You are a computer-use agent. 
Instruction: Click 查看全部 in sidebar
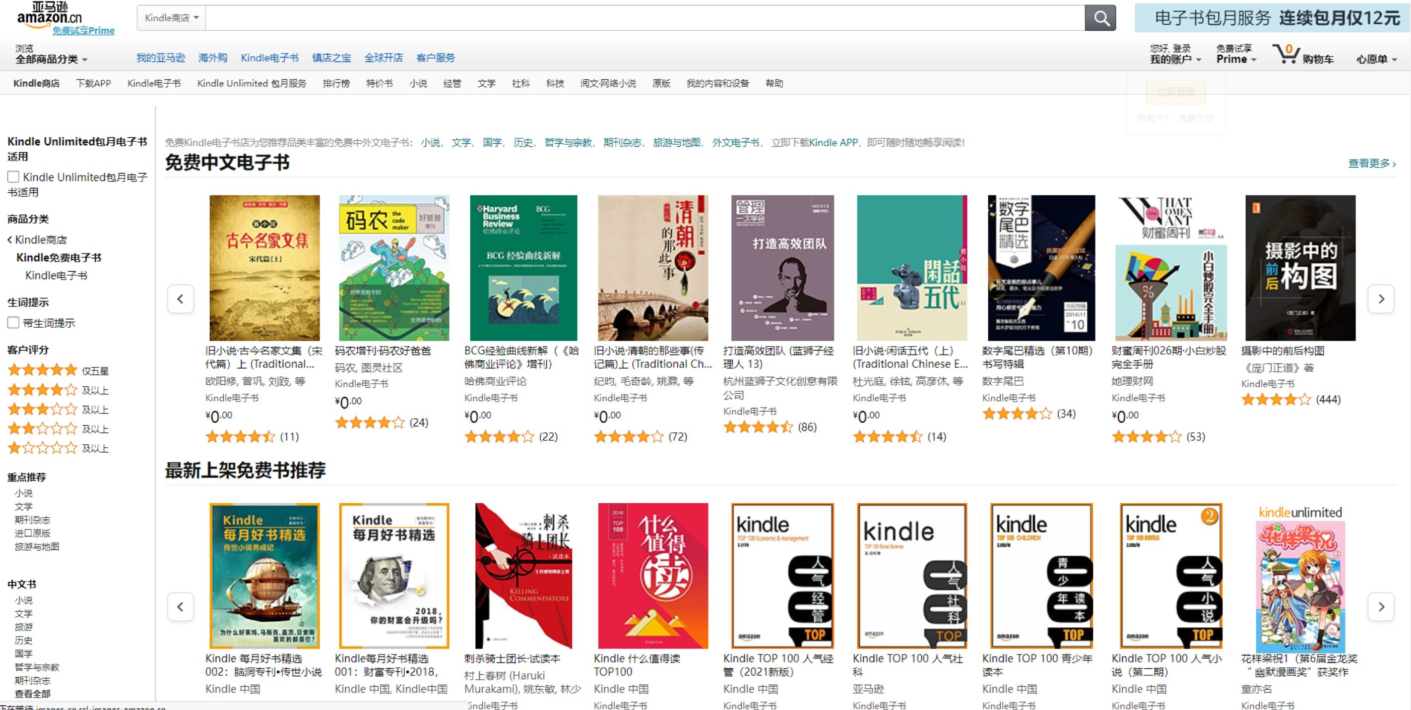32,694
